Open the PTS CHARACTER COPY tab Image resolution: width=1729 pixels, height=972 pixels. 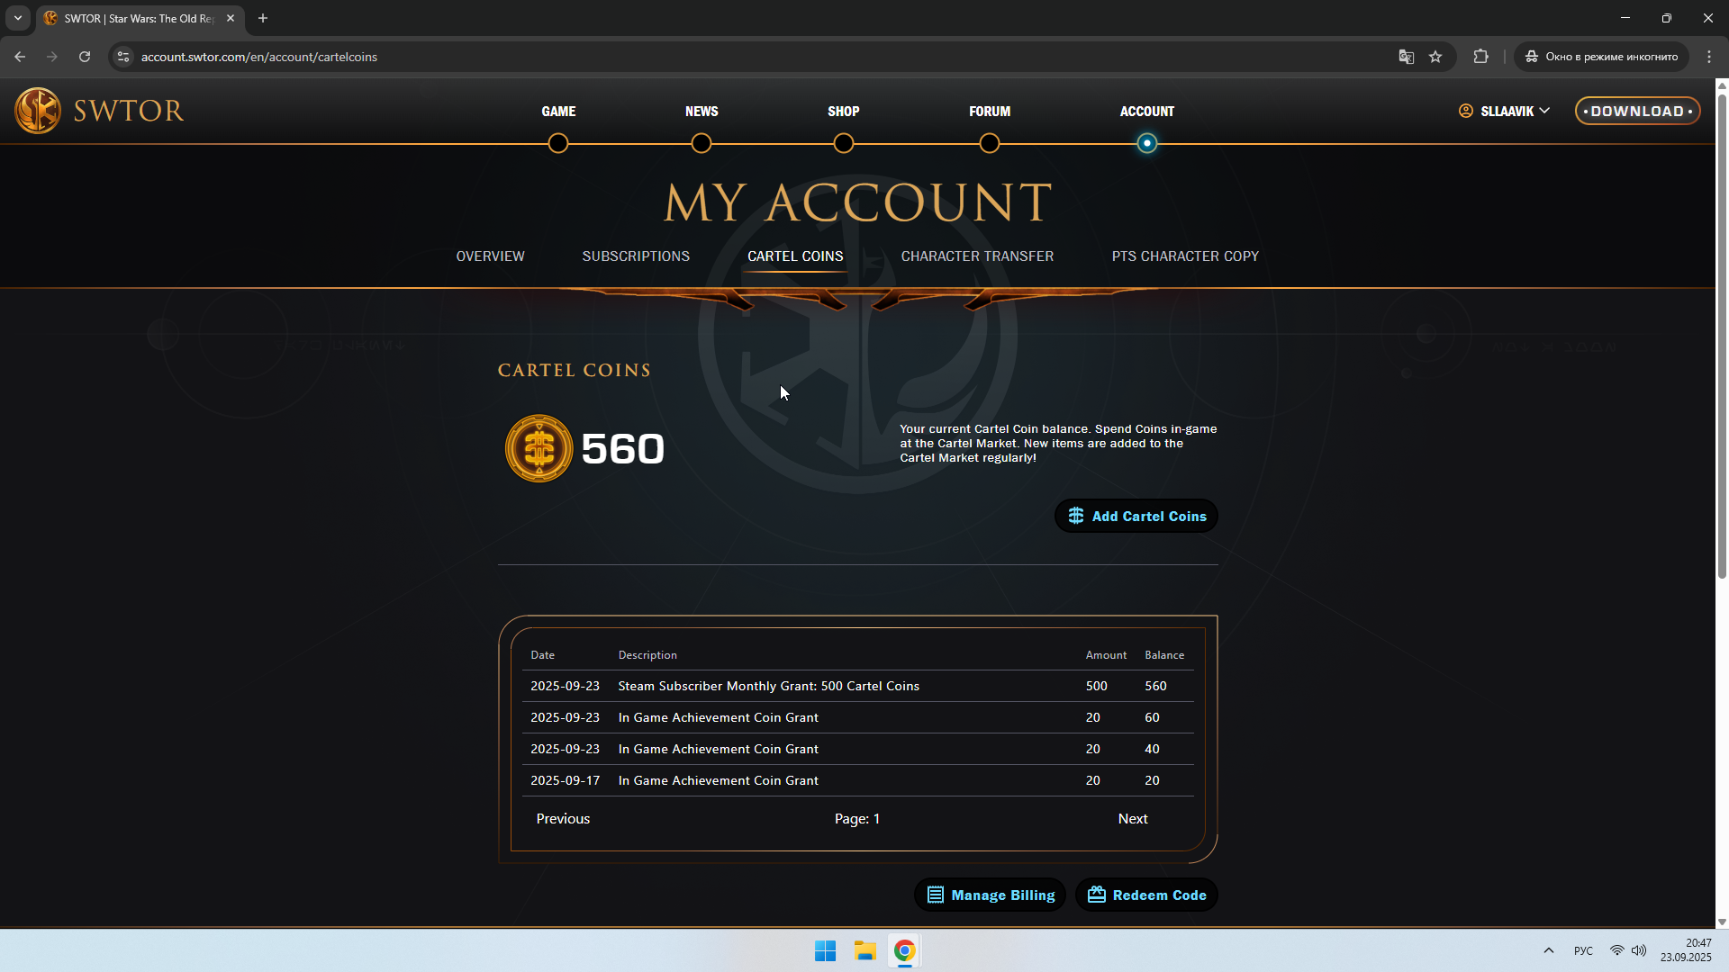point(1185,256)
